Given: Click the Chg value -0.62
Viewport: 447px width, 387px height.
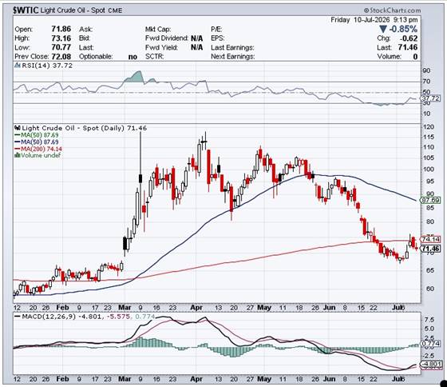Looking at the screenshot, I should [409, 38].
